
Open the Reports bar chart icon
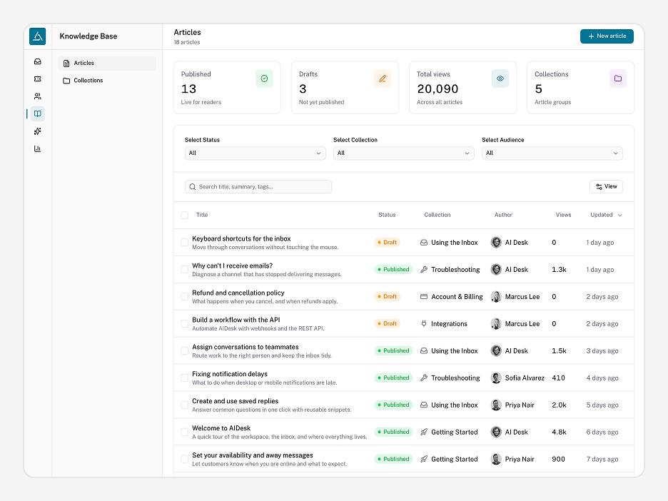coord(38,148)
